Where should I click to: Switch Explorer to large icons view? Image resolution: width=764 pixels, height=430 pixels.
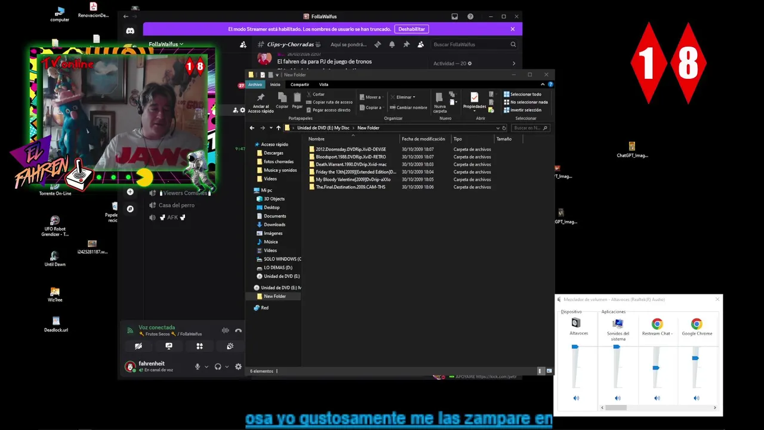click(x=549, y=371)
